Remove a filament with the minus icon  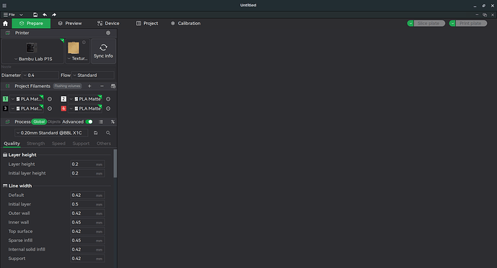pyautogui.click(x=102, y=86)
